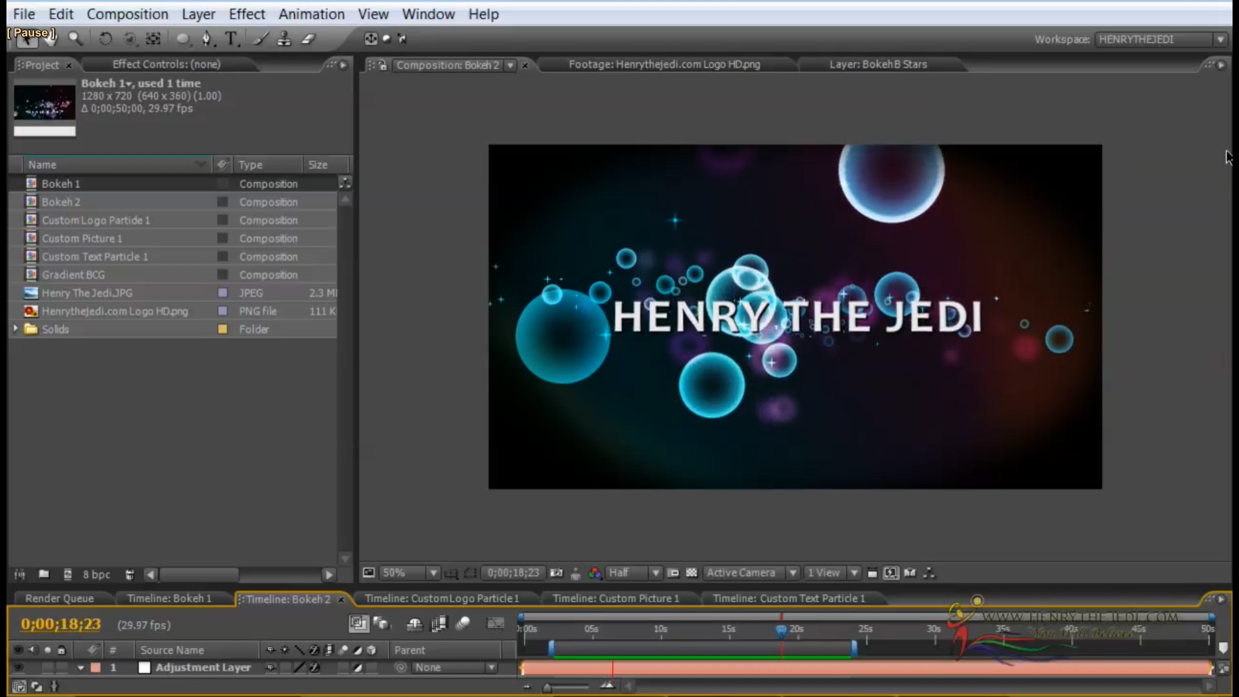Viewport: 1239px width, 697px height.
Task: Click the Shape tool in toolbar
Action: 183,38
